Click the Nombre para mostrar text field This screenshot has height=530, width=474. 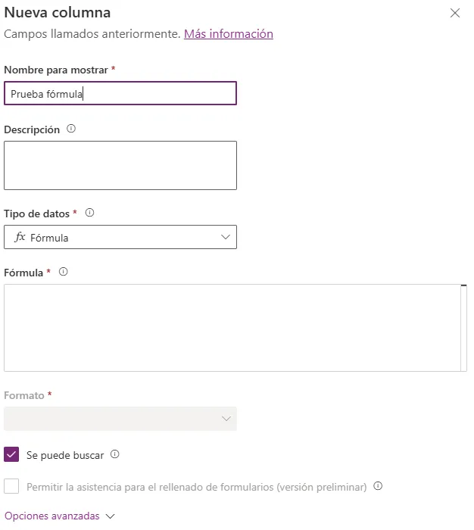coord(120,93)
